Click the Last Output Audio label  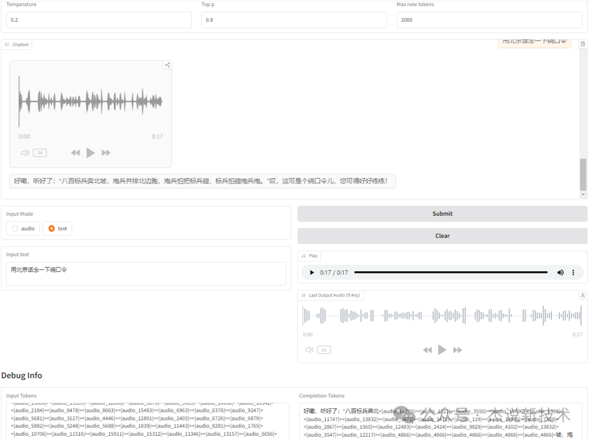tap(331, 295)
